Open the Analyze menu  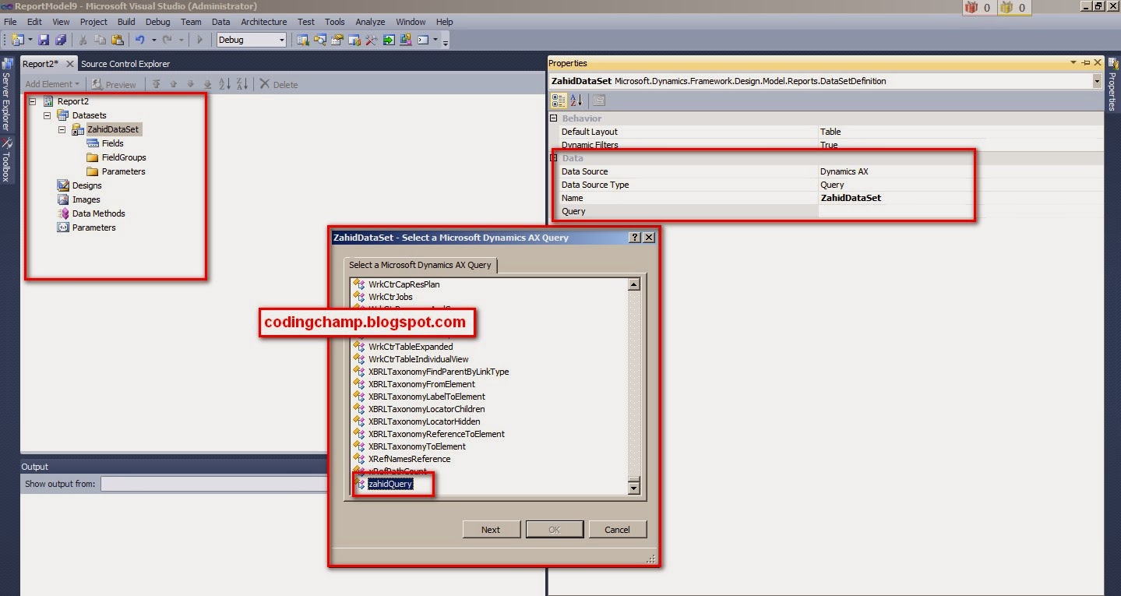point(370,22)
